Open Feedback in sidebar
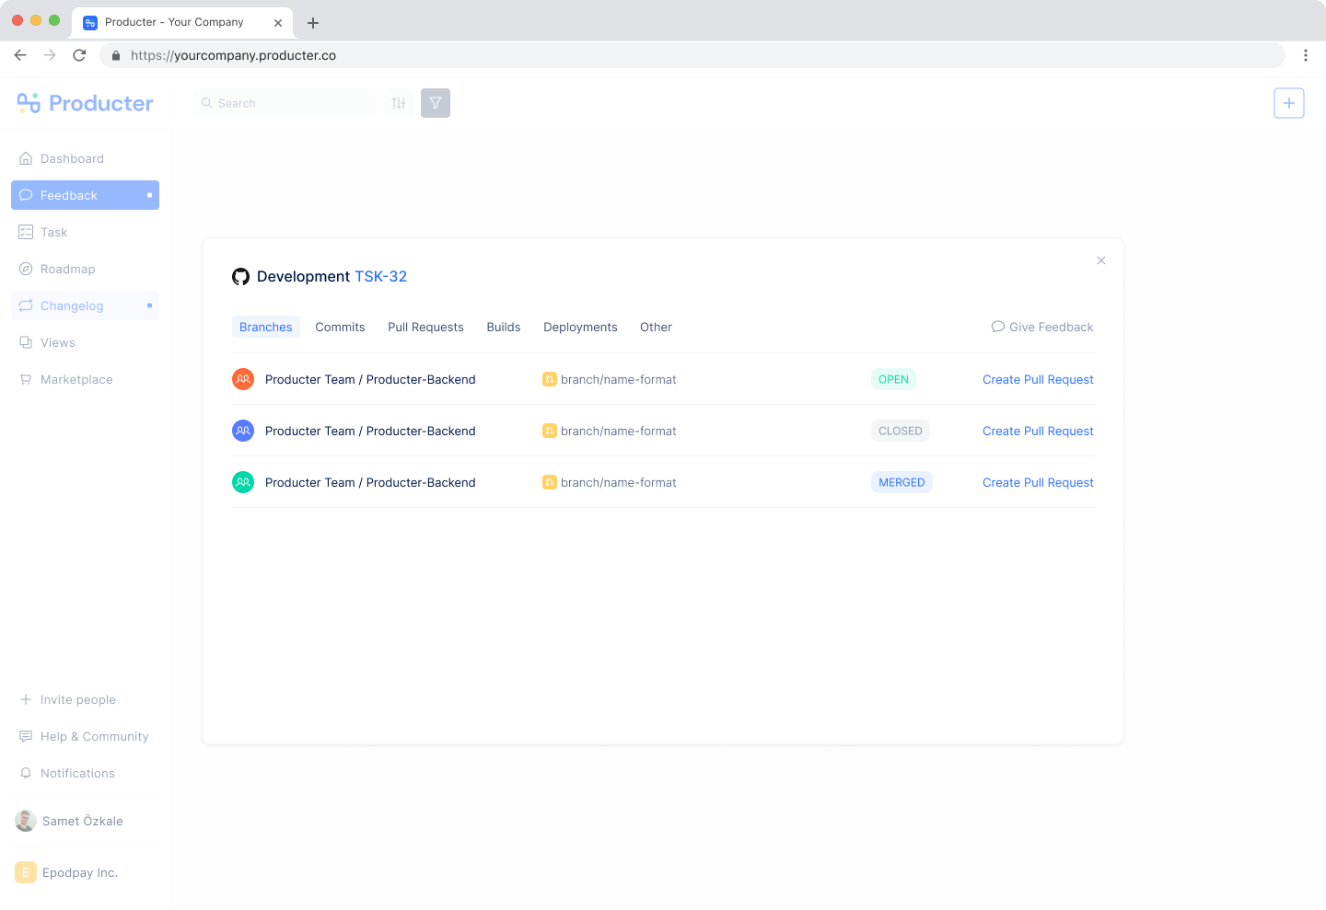This screenshot has width=1326, height=910. 85,195
